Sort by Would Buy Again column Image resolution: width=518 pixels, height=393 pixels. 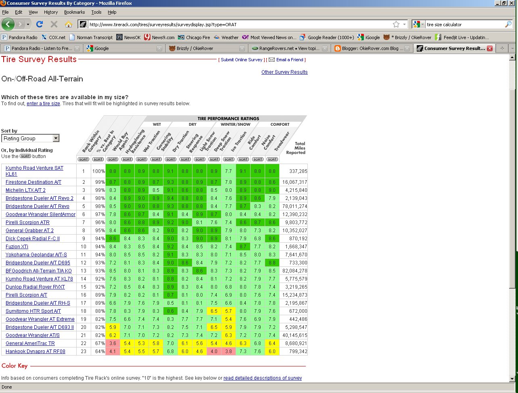click(x=113, y=159)
